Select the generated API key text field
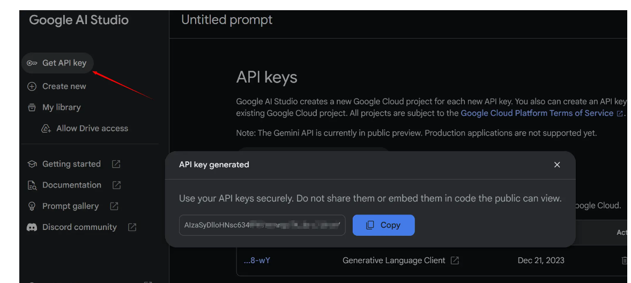The width and height of the screenshot is (631, 283). pyautogui.click(x=262, y=225)
